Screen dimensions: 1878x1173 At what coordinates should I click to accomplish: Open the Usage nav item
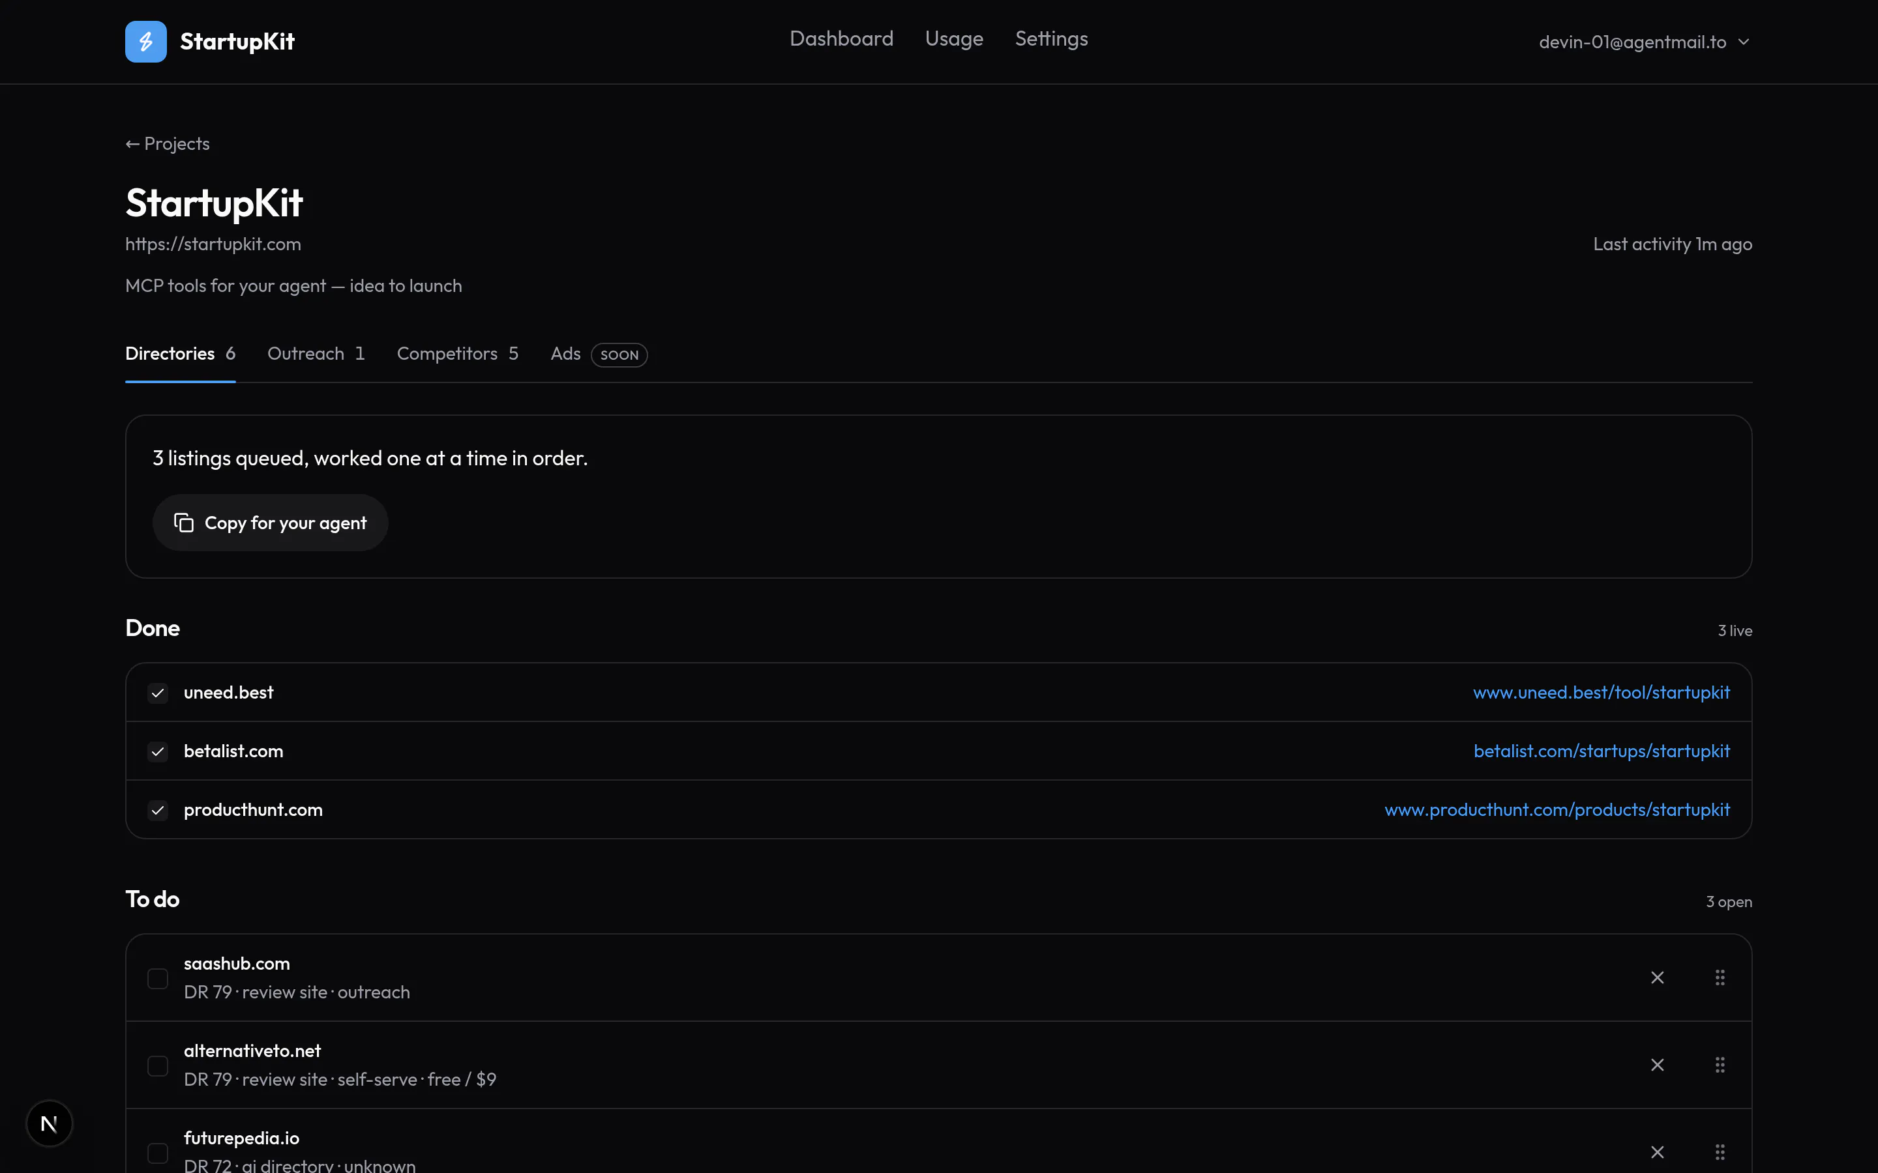954,39
